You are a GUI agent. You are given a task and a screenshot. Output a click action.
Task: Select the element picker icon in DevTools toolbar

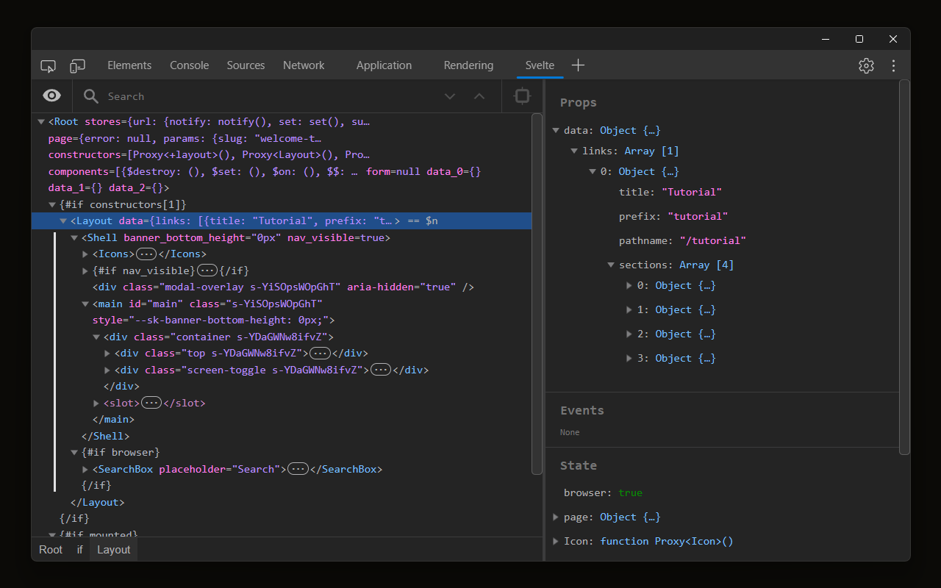[48, 65]
